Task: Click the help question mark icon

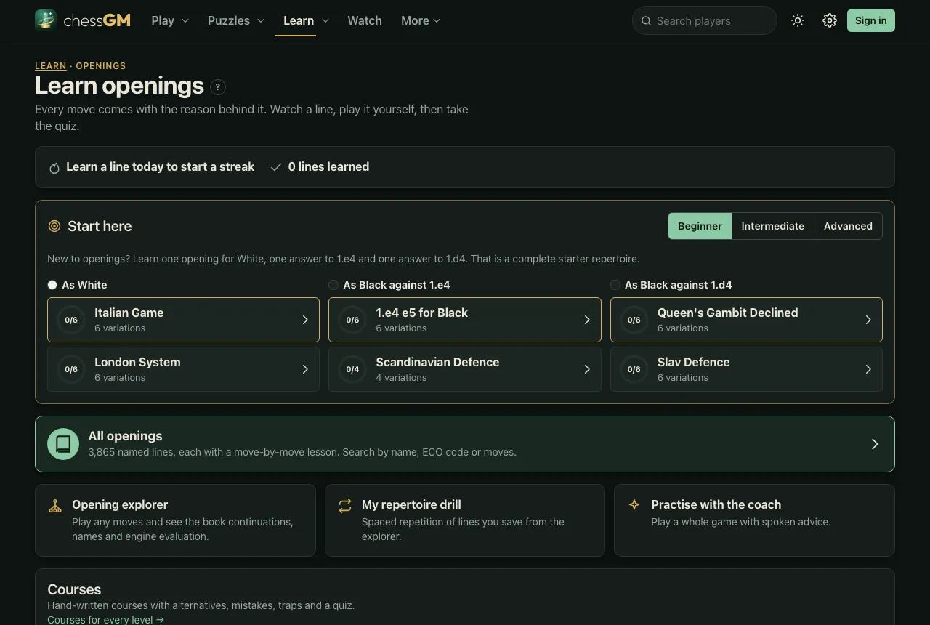Action: 218,87
